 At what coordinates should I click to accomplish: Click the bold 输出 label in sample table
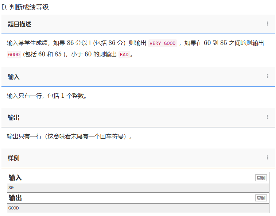click(15, 198)
